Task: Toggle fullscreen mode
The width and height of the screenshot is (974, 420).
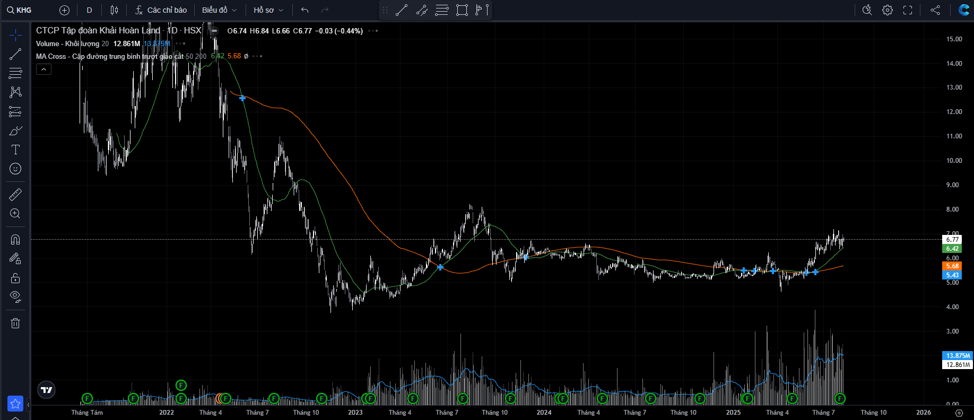Action: click(x=908, y=10)
